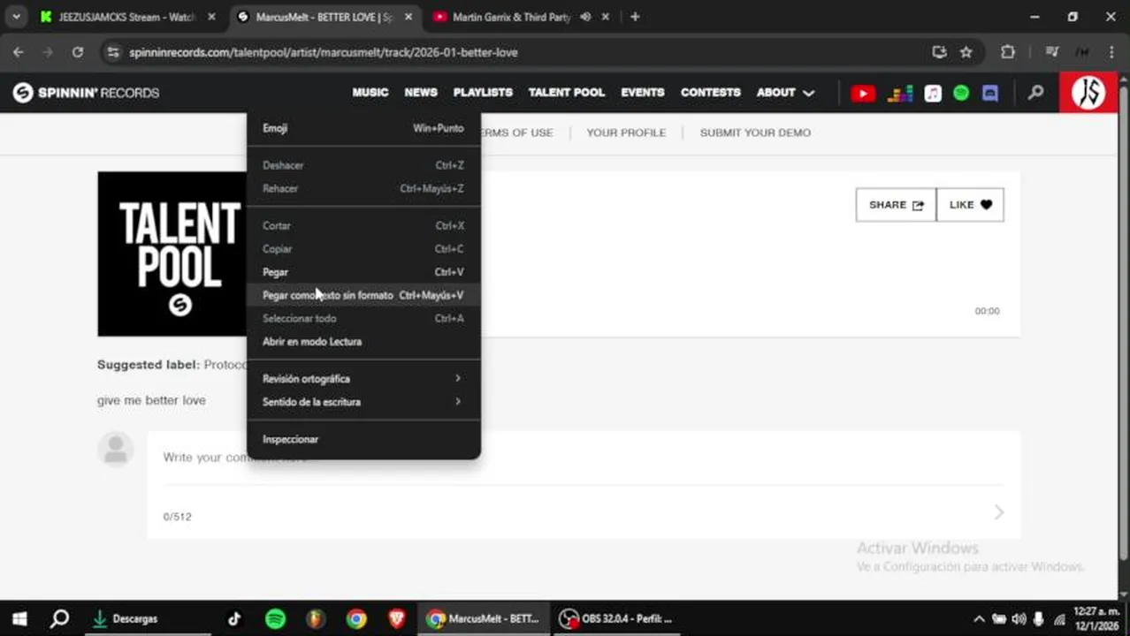The width and height of the screenshot is (1130, 636).
Task: View site information icon in the address bar
Action: point(112,52)
